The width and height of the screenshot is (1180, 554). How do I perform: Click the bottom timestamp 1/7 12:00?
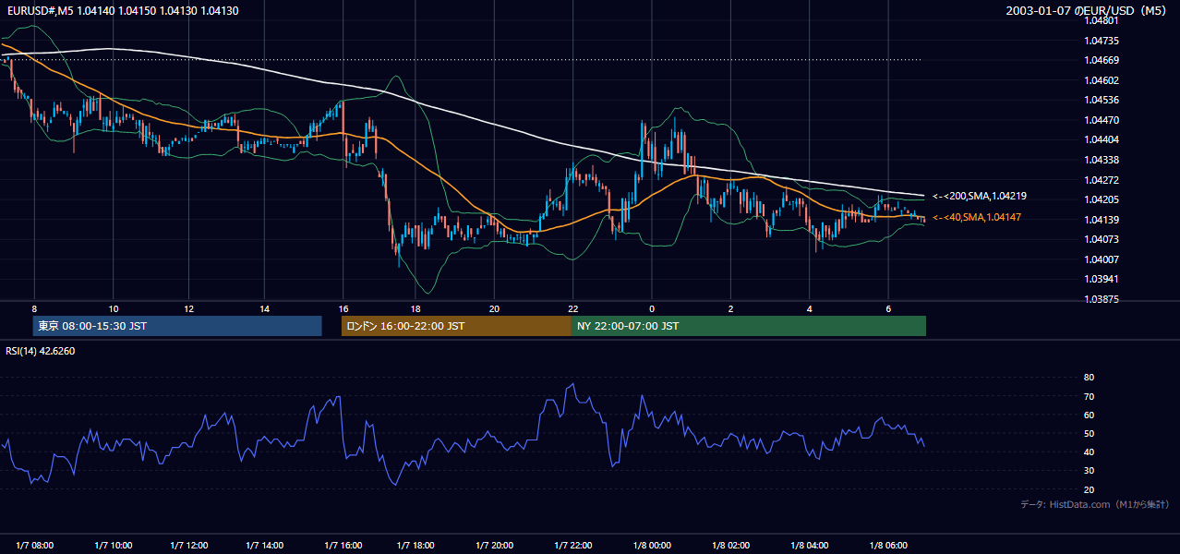pos(188,545)
